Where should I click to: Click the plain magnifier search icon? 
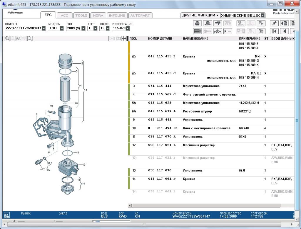(30, 38)
